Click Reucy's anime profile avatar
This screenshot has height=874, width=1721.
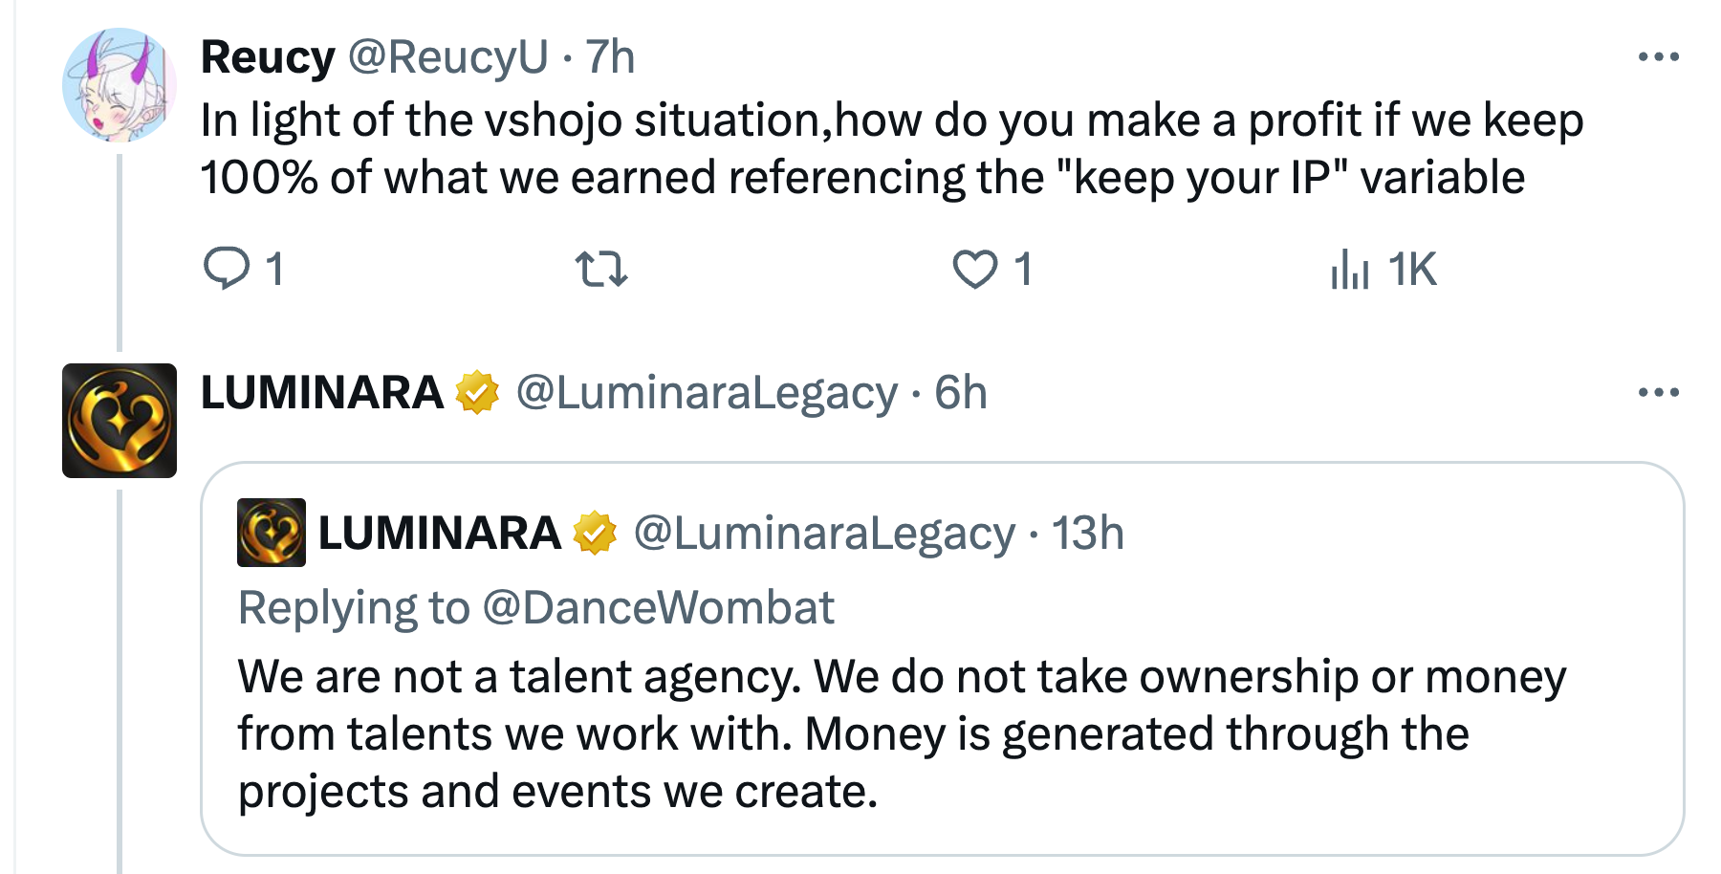click(x=120, y=85)
